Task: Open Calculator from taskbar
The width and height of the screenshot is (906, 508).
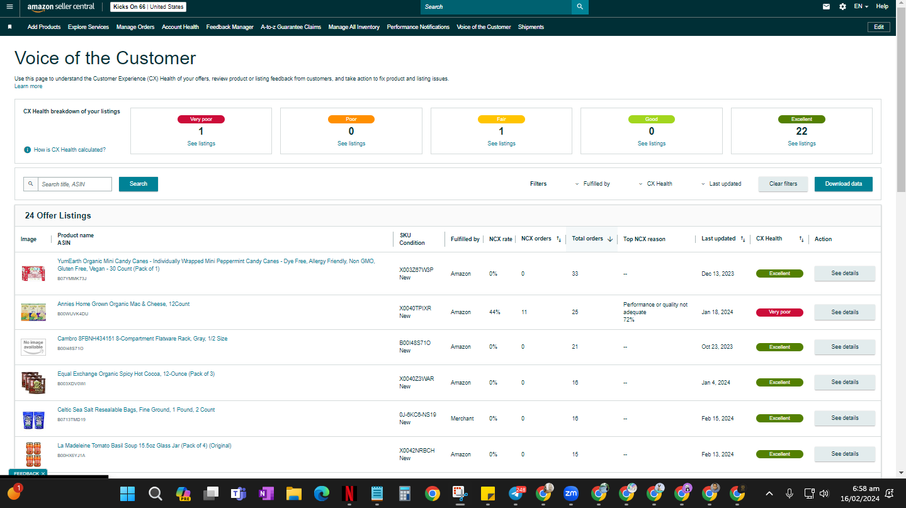Action: (x=405, y=494)
